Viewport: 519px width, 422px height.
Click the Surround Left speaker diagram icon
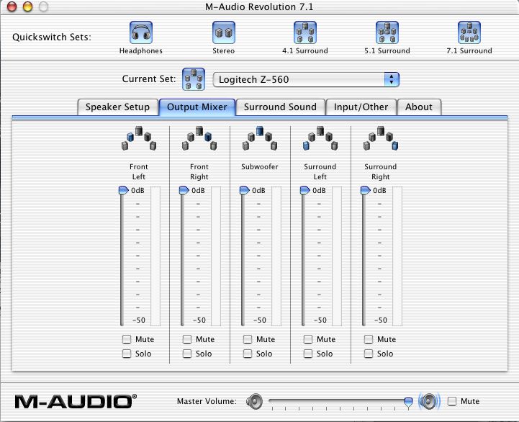[320, 138]
